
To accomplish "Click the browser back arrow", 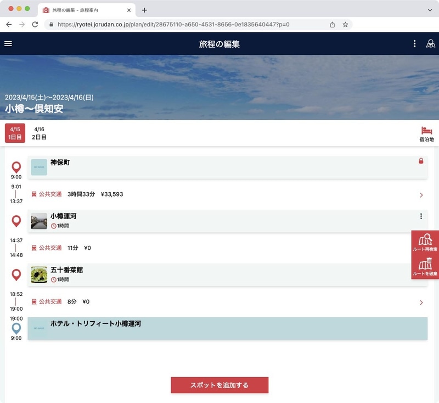I will point(9,25).
